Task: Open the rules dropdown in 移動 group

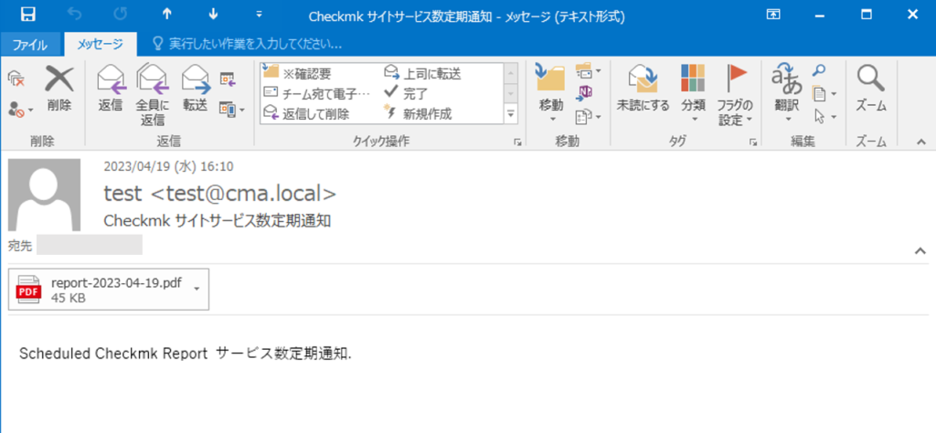Action: click(589, 72)
